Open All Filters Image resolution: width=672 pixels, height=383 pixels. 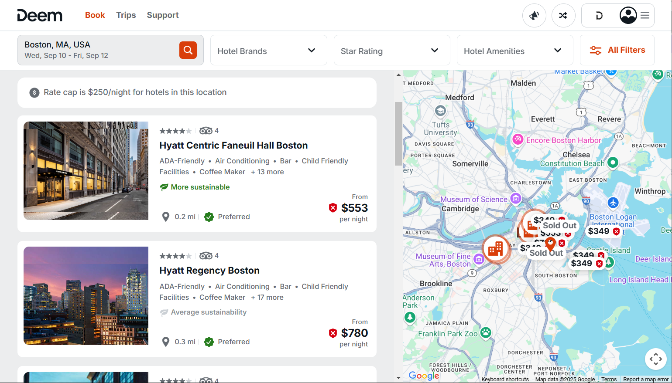[617, 50]
